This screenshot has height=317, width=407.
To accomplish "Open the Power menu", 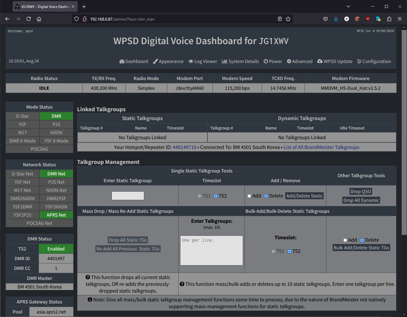I will 273,61.
